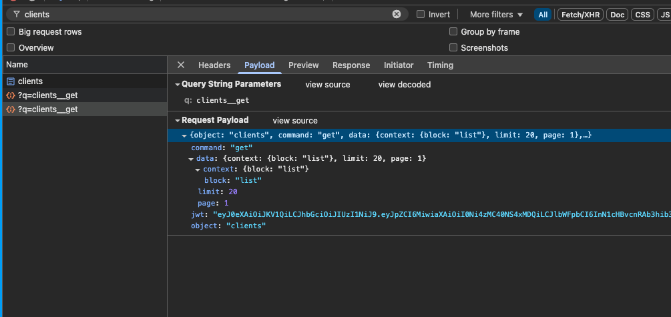Switch to the Headers tab
Viewport: 671px width, 317px height.
[x=214, y=65]
